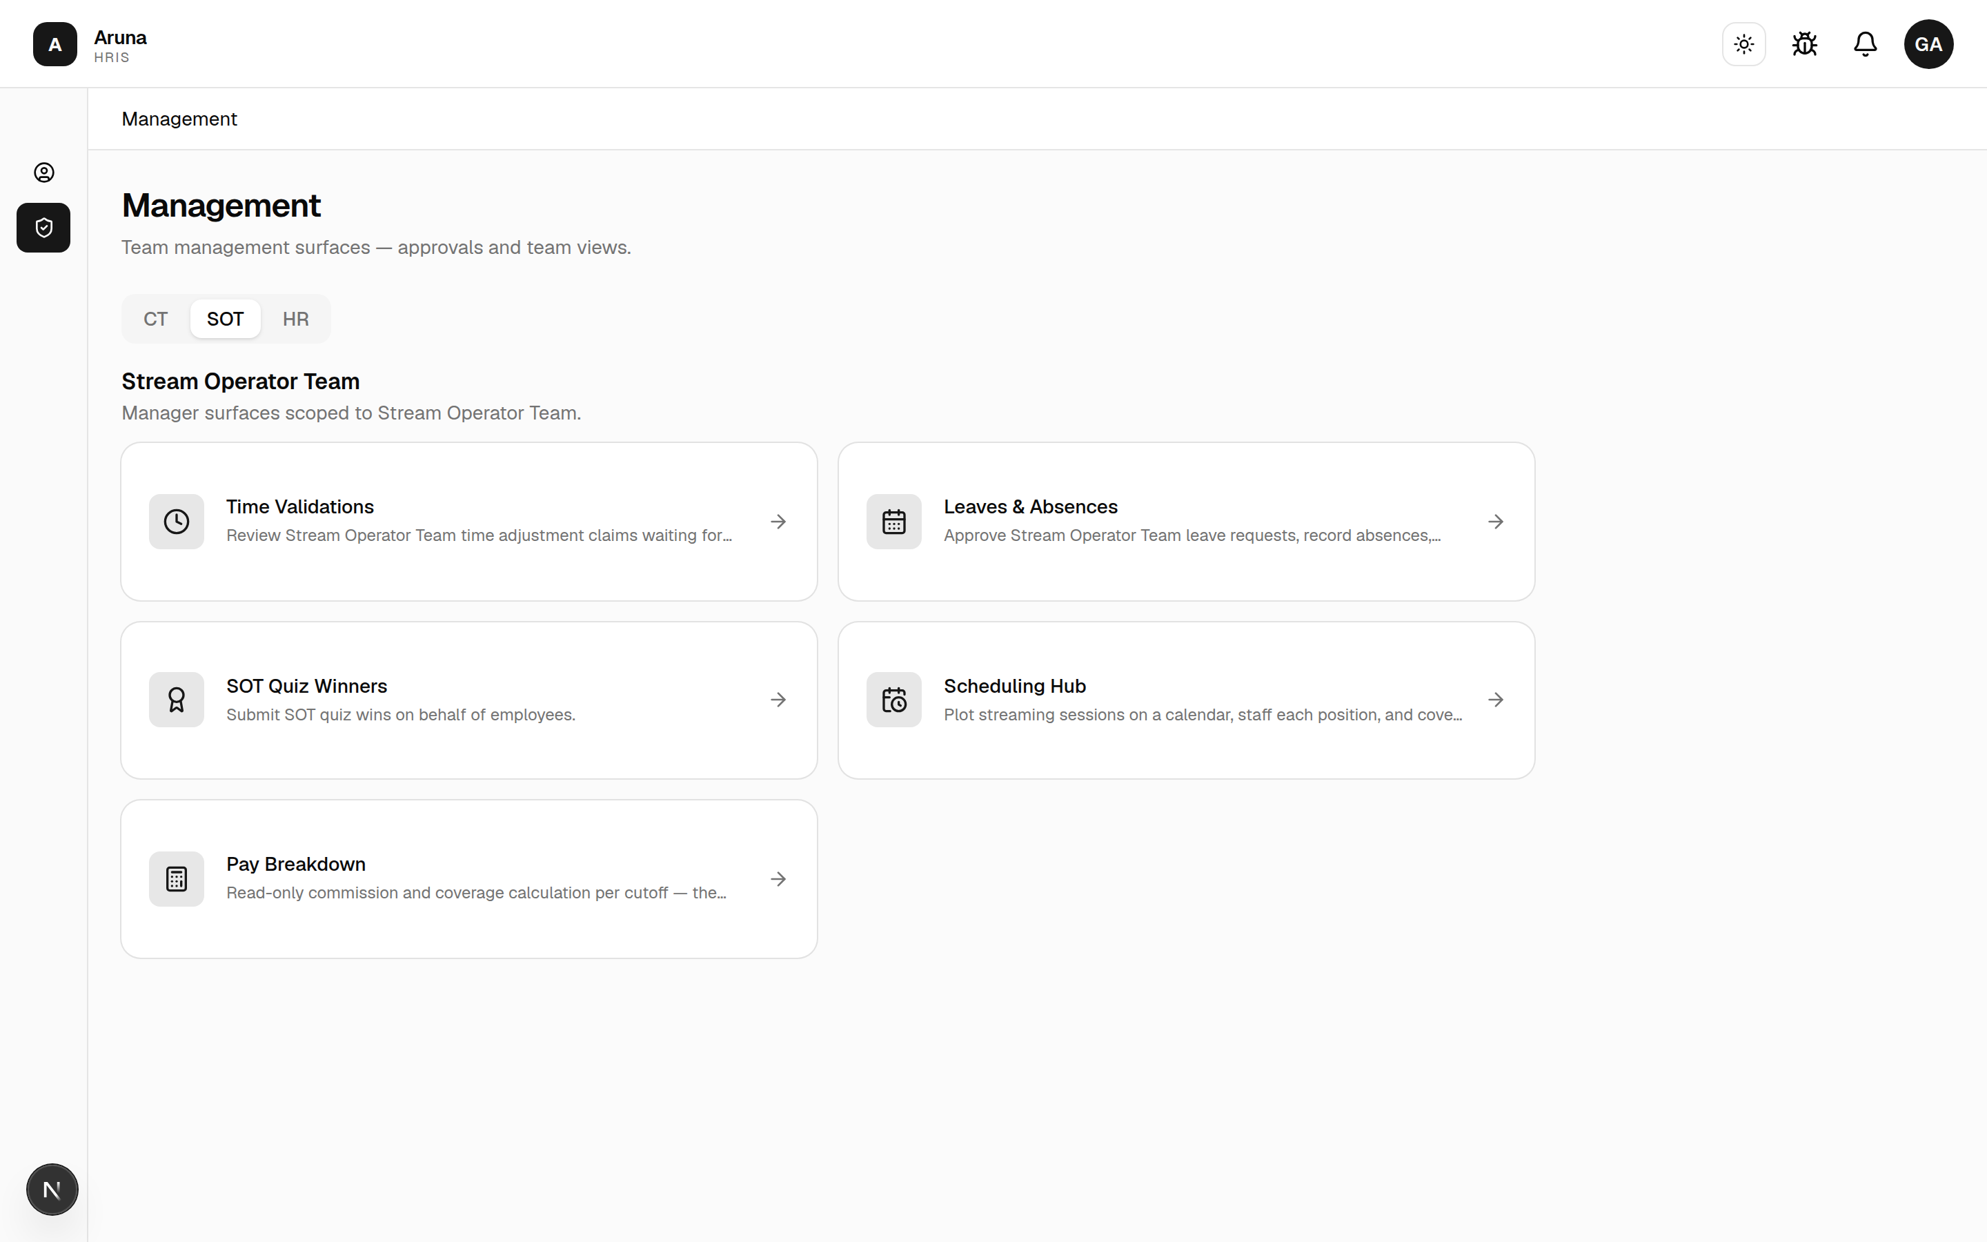Open the Scheduling Hub title link
Viewport: 1987px width, 1242px height.
click(x=1015, y=686)
